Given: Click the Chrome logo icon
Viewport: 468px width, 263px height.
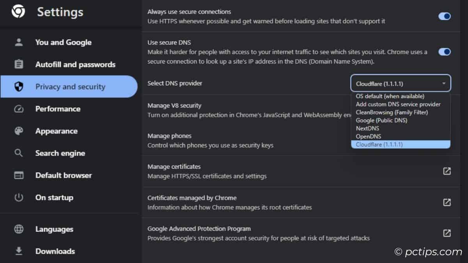Looking at the screenshot, I should click(x=18, y=12).
